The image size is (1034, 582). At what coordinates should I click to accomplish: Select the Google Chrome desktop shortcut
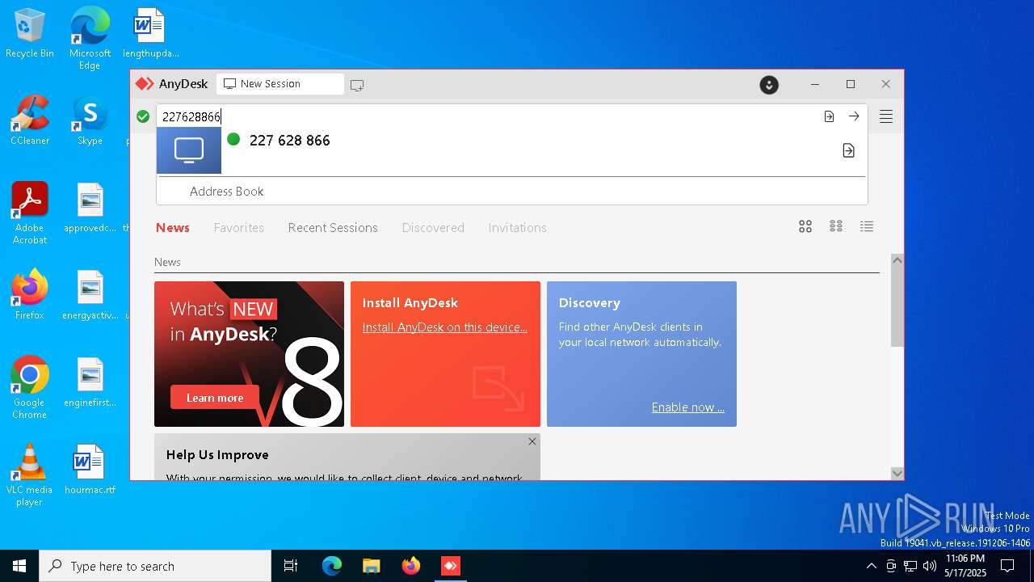30,388
